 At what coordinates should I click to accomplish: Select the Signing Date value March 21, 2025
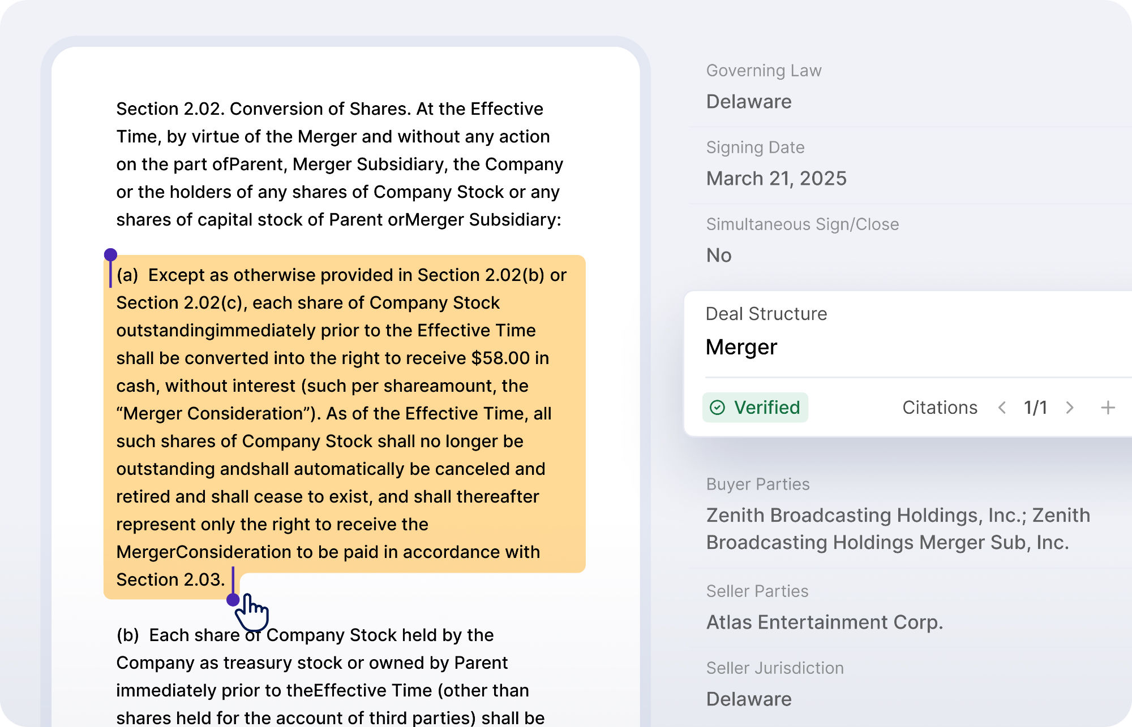(x=776, y=179)
